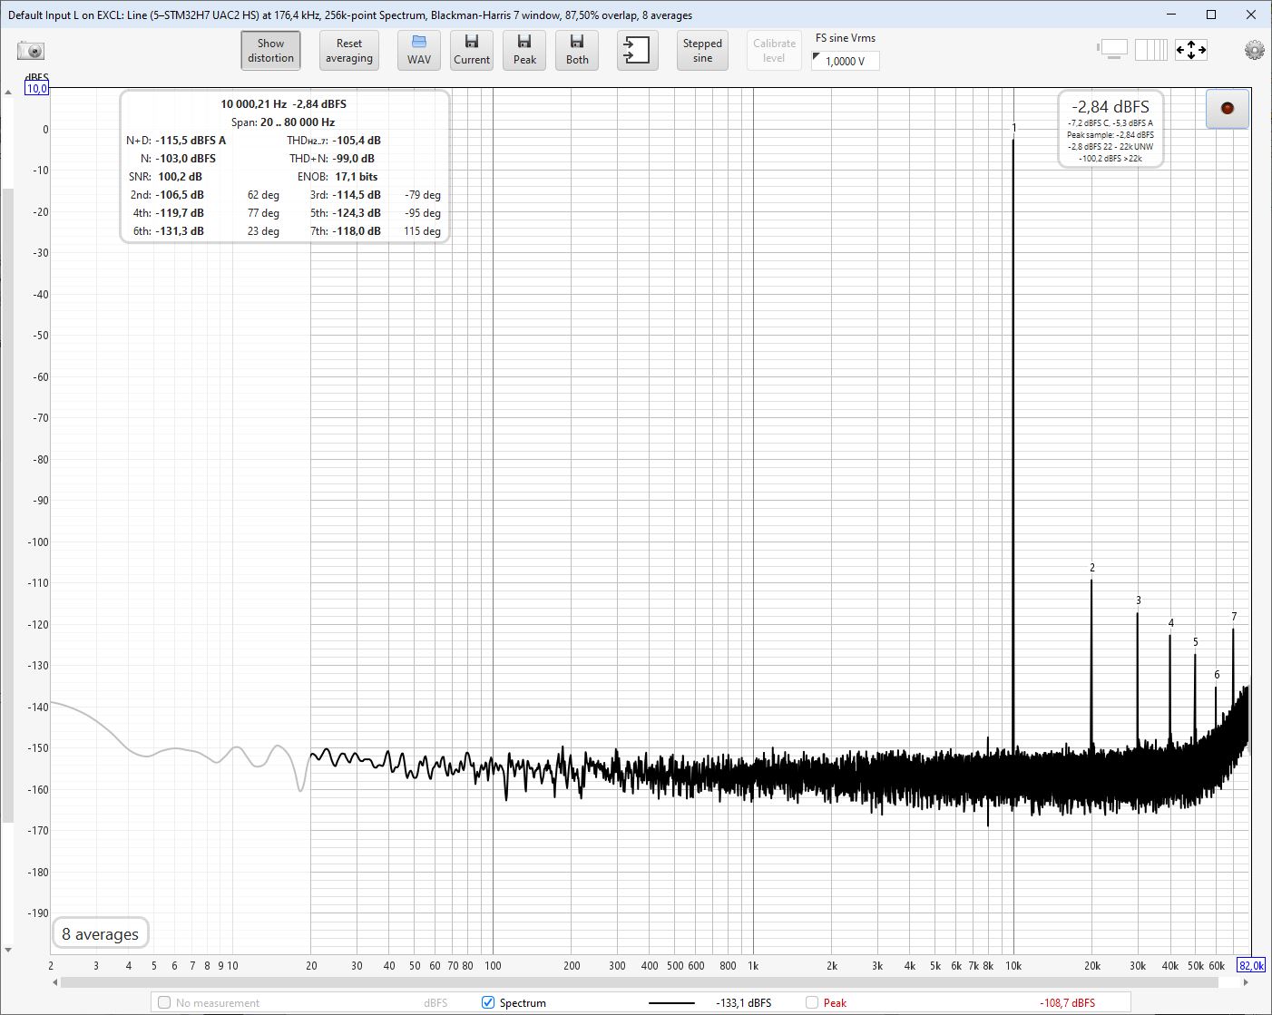Toggle the Show distortion button
Screen dimensions: 1272x1015
270,51
